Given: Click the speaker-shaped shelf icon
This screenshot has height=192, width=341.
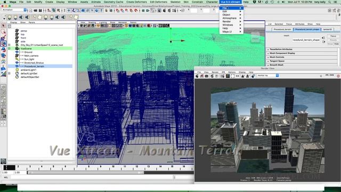Looking at the screenshot, I should (21, 17).
